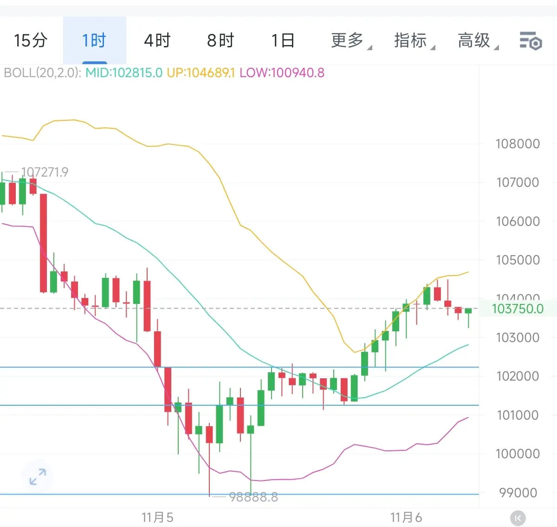The width and height of the screenshot is (557, 527).
Task: Click the MID:102815.0 value
Action: (124, 73)
